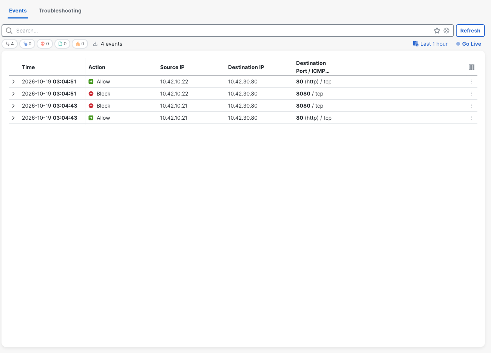Click the Refresh button
This screenshot has height=353, width=491.
[470, 31]
